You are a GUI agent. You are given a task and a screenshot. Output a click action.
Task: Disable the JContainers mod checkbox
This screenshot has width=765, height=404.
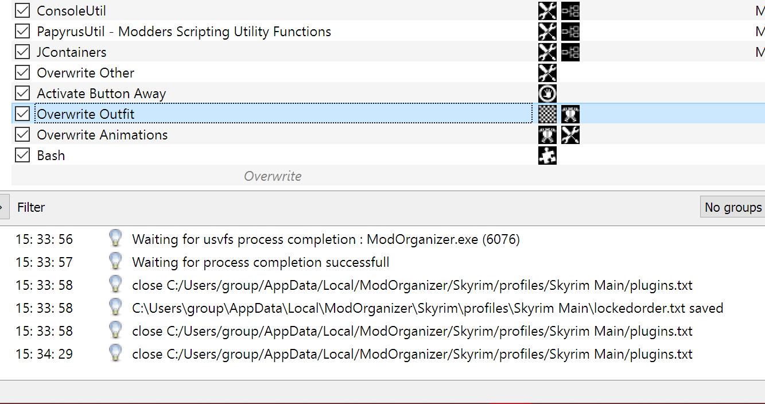(22, 52)
